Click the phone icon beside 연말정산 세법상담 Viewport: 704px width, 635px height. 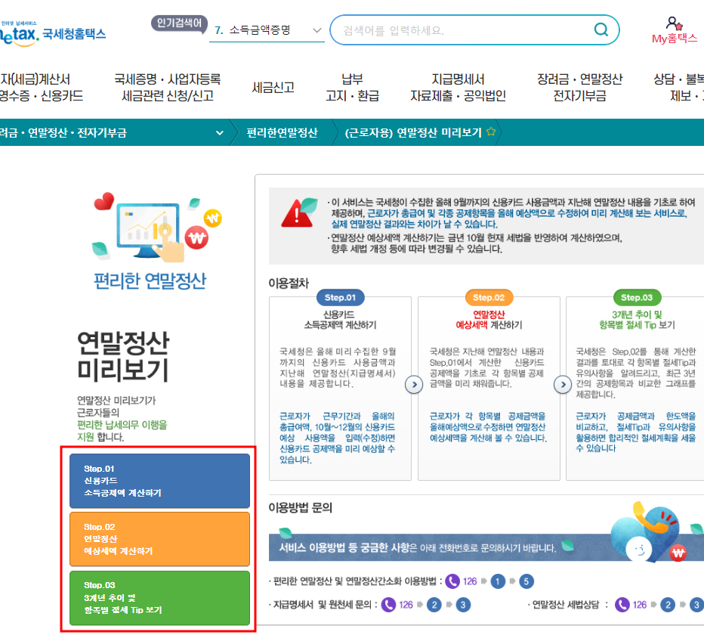(624, 604)
